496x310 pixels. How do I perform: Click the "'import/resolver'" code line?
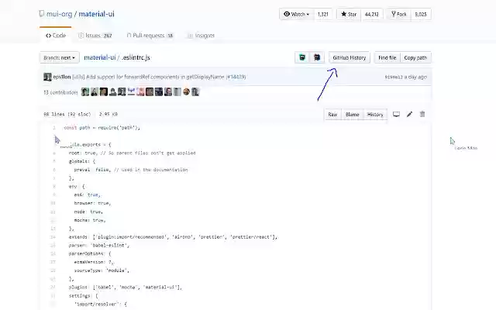[100, 304]
